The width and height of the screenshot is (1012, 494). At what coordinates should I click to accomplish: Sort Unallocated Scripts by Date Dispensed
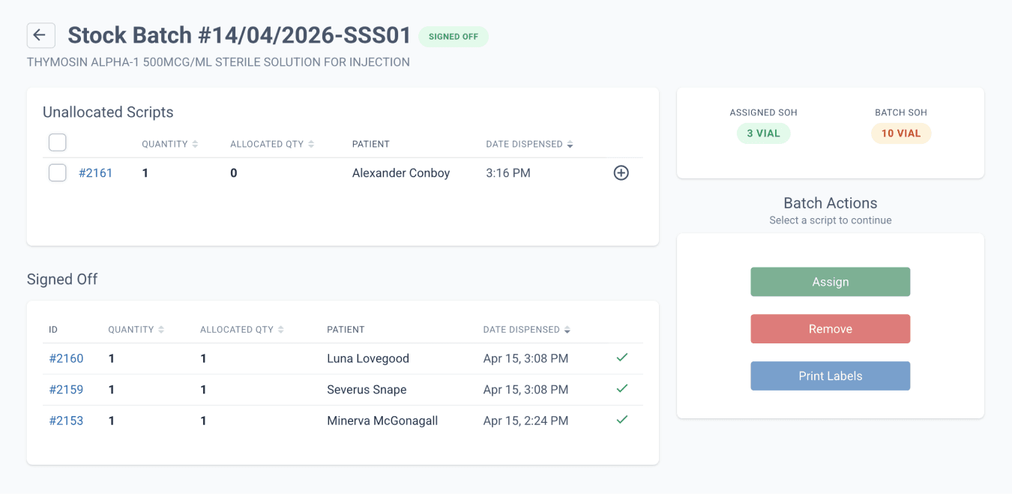pyautogui.click(x=529, y=144)
